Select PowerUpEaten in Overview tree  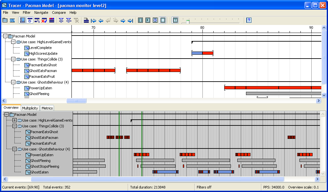click(42, 155)
